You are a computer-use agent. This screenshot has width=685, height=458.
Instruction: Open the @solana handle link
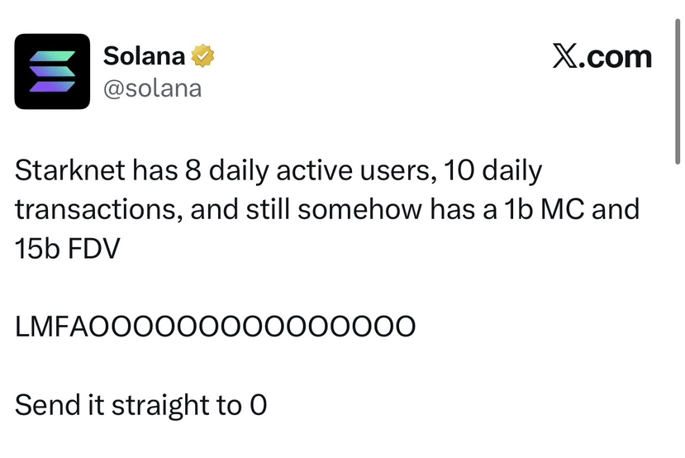click(x=152, y=88)
